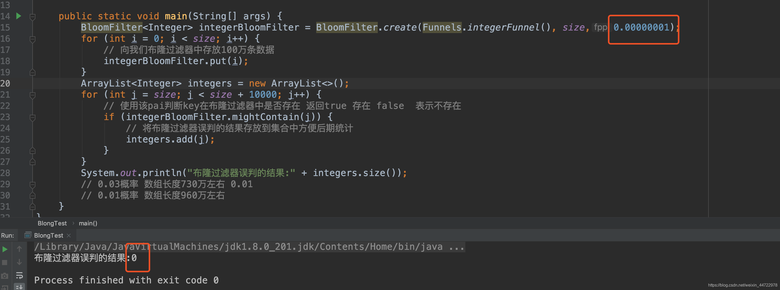Dump threads with the camera icon
780x290 pixels.
pyautogui.click(x=5, y=275)
